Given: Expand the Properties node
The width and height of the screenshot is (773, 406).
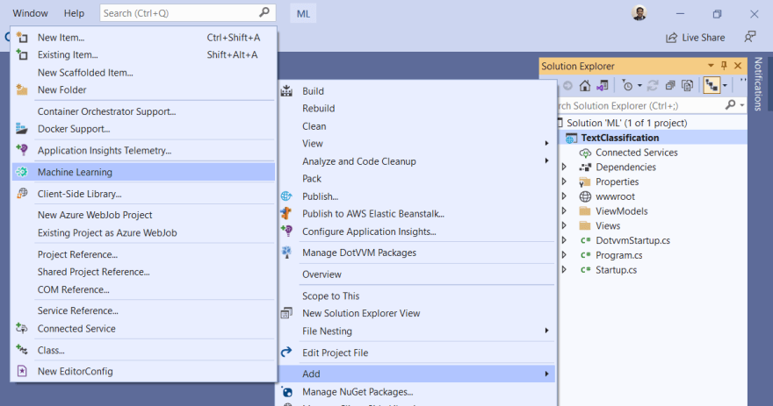Looking at the screenshot, I should click(565, 182).
